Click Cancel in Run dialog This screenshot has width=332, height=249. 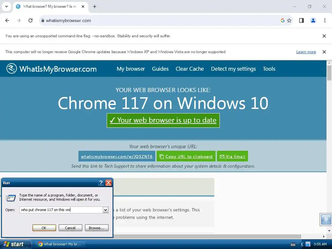tap(70, 228)
